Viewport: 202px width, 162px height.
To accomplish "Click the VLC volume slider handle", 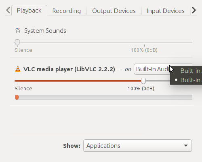I will point(143,81).
